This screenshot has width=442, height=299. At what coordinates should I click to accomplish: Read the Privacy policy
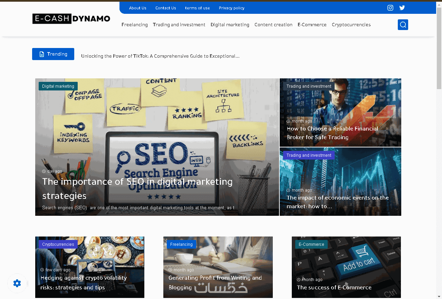tap(232, 8)
